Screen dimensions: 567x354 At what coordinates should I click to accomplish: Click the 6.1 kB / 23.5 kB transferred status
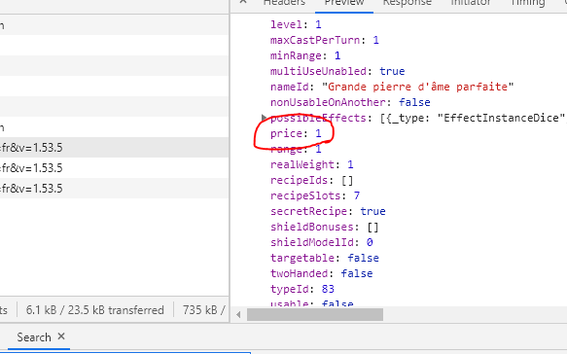click(x=94, y=310)
